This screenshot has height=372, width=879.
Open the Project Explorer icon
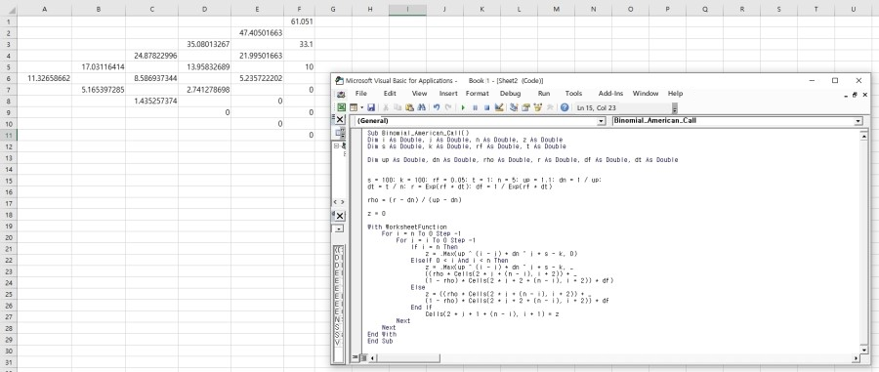point(514,107)
